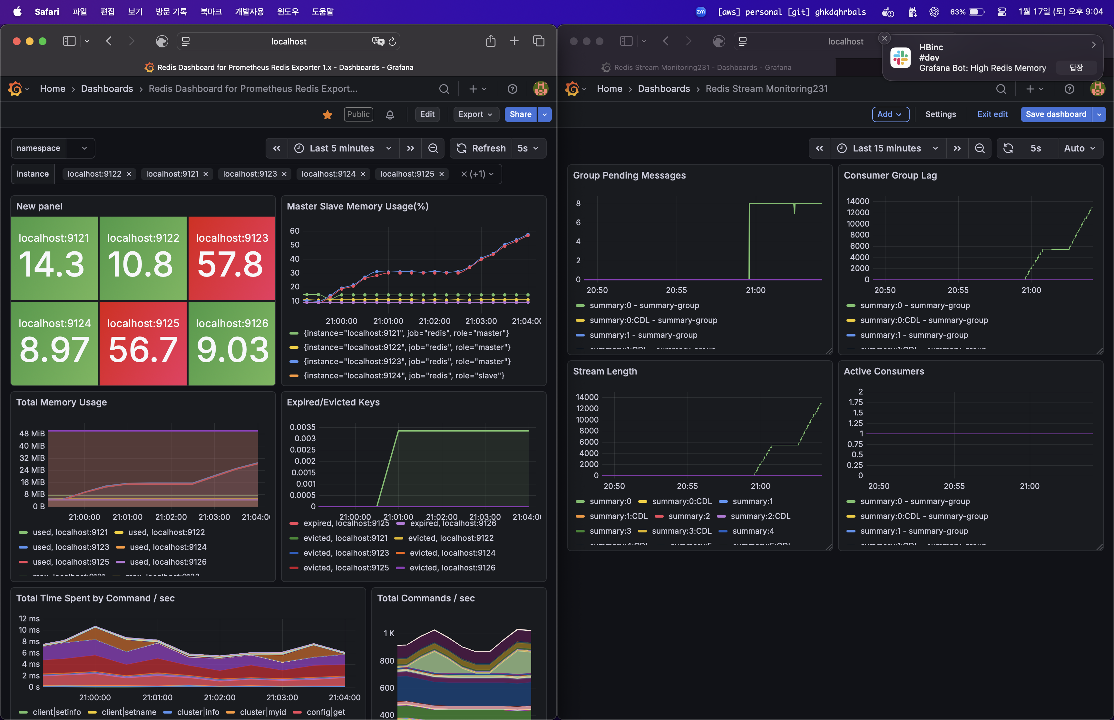The height and width of the screenshot is (720, 1114).
Task: Click the Safari sidebar icon in the left window
Action: 69,41
